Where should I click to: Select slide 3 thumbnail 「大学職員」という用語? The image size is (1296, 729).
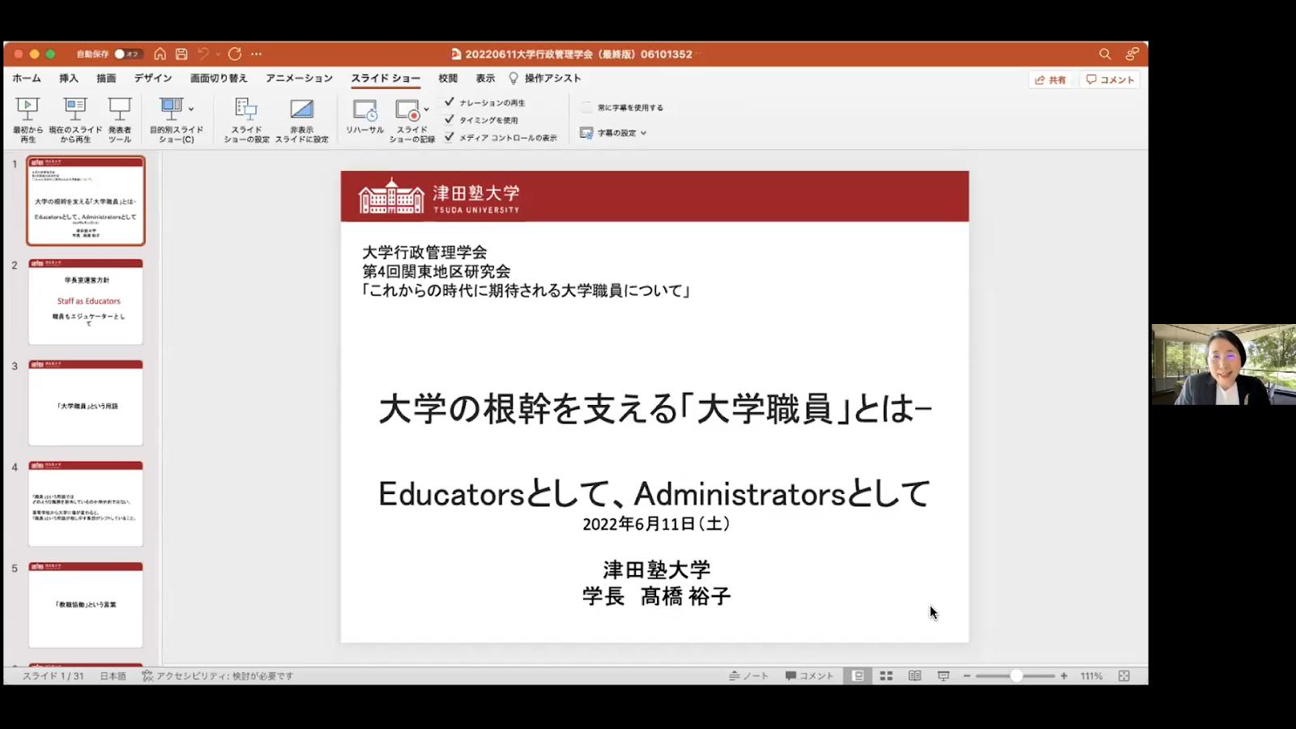tap(86, 403)
